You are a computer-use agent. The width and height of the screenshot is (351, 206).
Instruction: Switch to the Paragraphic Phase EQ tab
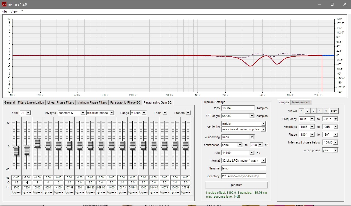click(125, 102)
